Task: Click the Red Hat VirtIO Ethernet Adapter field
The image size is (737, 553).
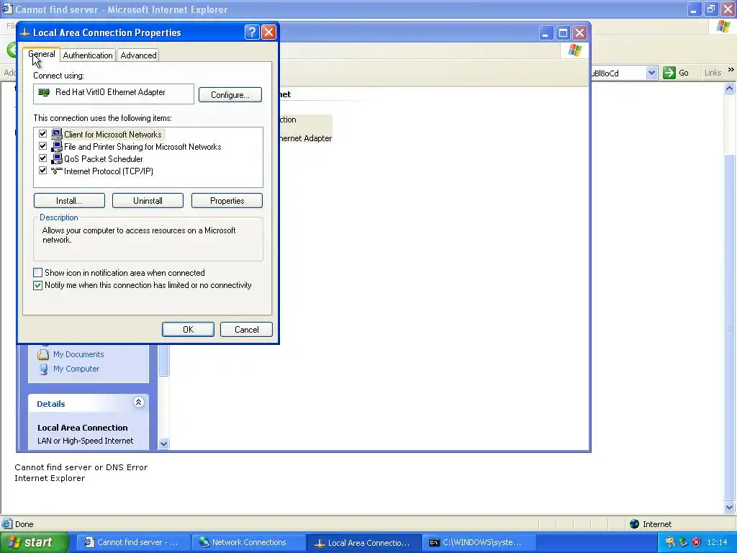Action: pyautogui.click(x=113, y=94)
